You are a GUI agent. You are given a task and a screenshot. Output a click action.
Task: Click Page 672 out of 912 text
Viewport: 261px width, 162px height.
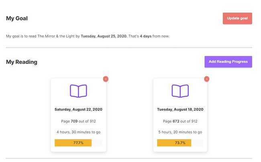click(x=180, y=121)
